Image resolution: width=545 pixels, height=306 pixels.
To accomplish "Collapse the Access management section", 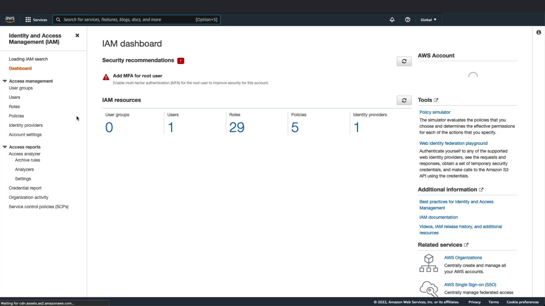I will click(5, 81).
